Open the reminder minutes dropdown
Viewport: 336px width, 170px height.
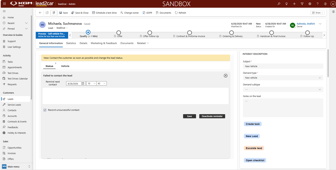[x=102, y=83]
